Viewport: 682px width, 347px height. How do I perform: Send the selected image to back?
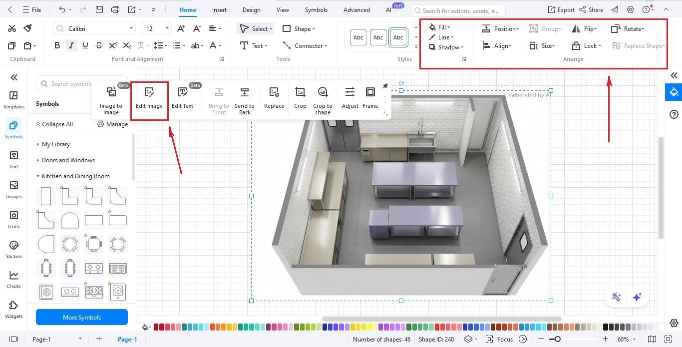pos(245,99)
